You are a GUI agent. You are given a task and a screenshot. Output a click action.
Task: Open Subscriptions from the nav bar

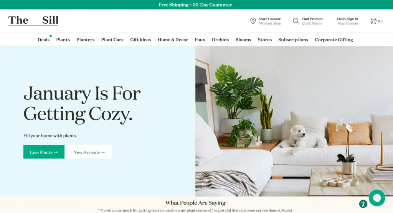(293, 39)
